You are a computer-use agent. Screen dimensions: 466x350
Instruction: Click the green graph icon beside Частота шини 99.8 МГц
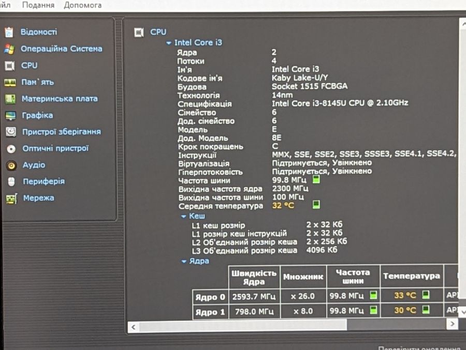point(316,179)
